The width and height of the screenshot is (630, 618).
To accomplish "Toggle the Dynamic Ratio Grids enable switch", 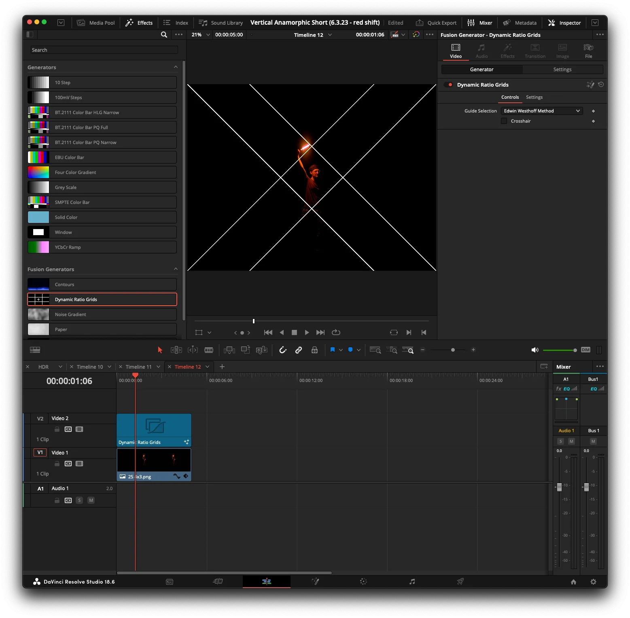I will tap(448, 85).
